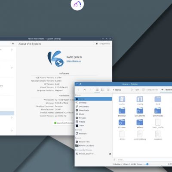Open Recent Files in Places sidebar
Screen dimensions: 172x172
point(93,142)
